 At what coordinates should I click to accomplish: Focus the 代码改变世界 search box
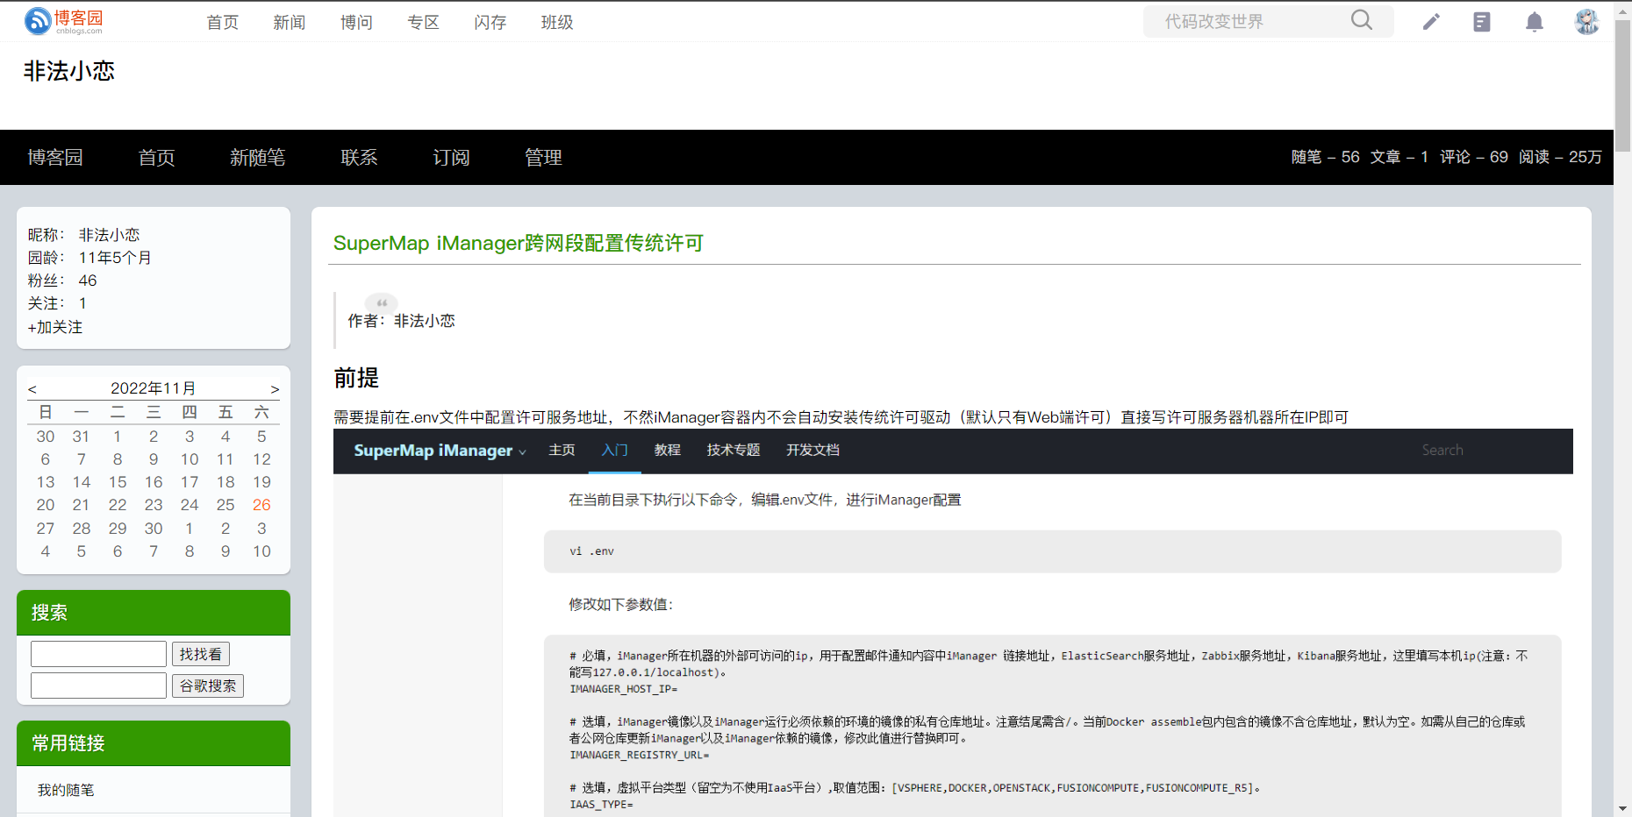1250,22
